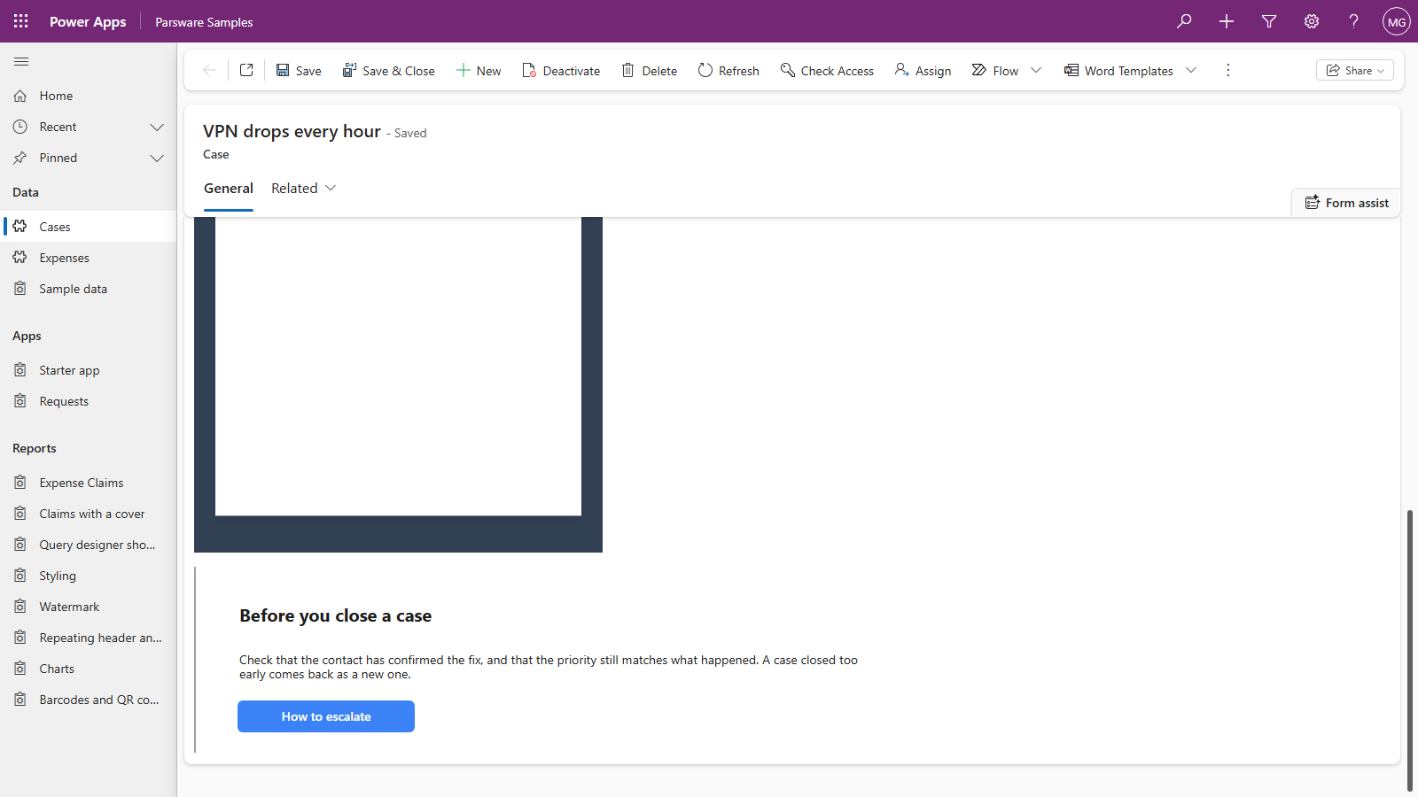This screenshot has width=1418, height=797.
Task: Click the search magnifier icon in header
Action: tap(1184, 21)
